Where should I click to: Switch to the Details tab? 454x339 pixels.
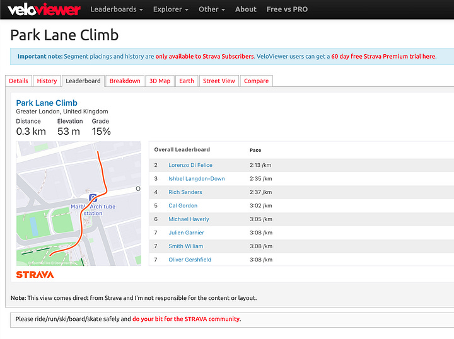18,81
